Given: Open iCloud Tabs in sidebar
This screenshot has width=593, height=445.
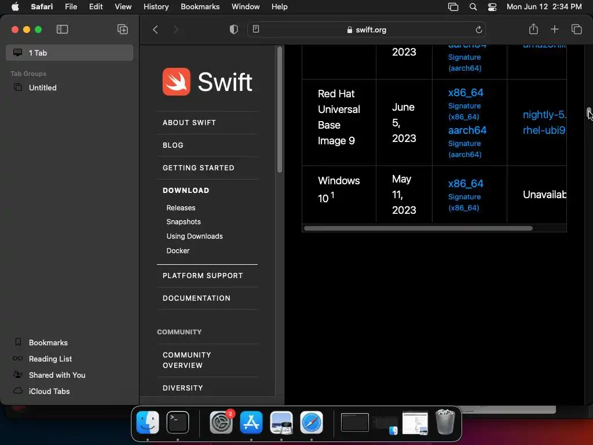Looking at the screenshot, I should (x=49, y=391).
